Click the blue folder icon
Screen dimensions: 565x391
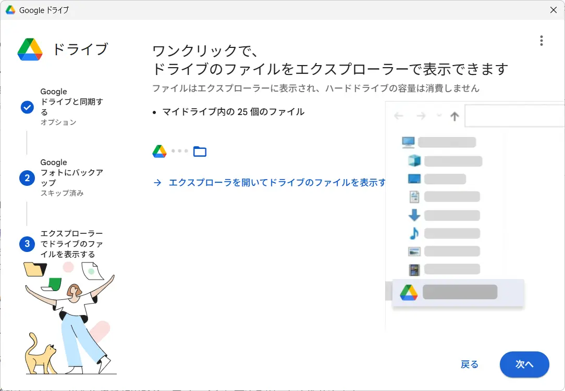(x=200, y=152)
